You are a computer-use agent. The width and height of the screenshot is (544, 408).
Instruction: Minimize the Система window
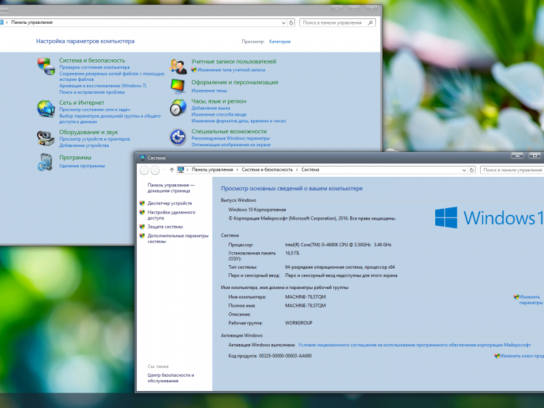point(517,156)
